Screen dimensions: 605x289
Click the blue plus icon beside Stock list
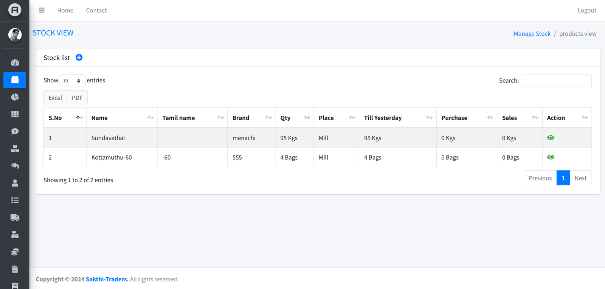click(x=79, y=57)
